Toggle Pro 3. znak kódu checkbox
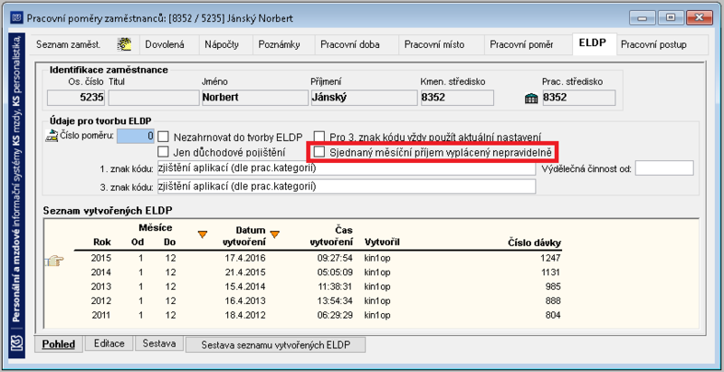This screenshot has height=372, width=724. click(319, 137)
